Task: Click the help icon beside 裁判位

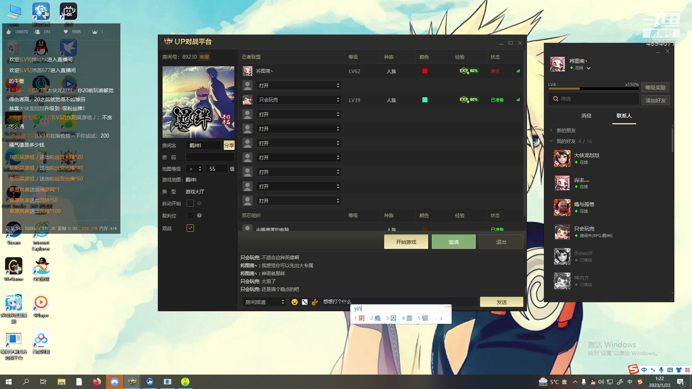Action: [x=199, y=215]
